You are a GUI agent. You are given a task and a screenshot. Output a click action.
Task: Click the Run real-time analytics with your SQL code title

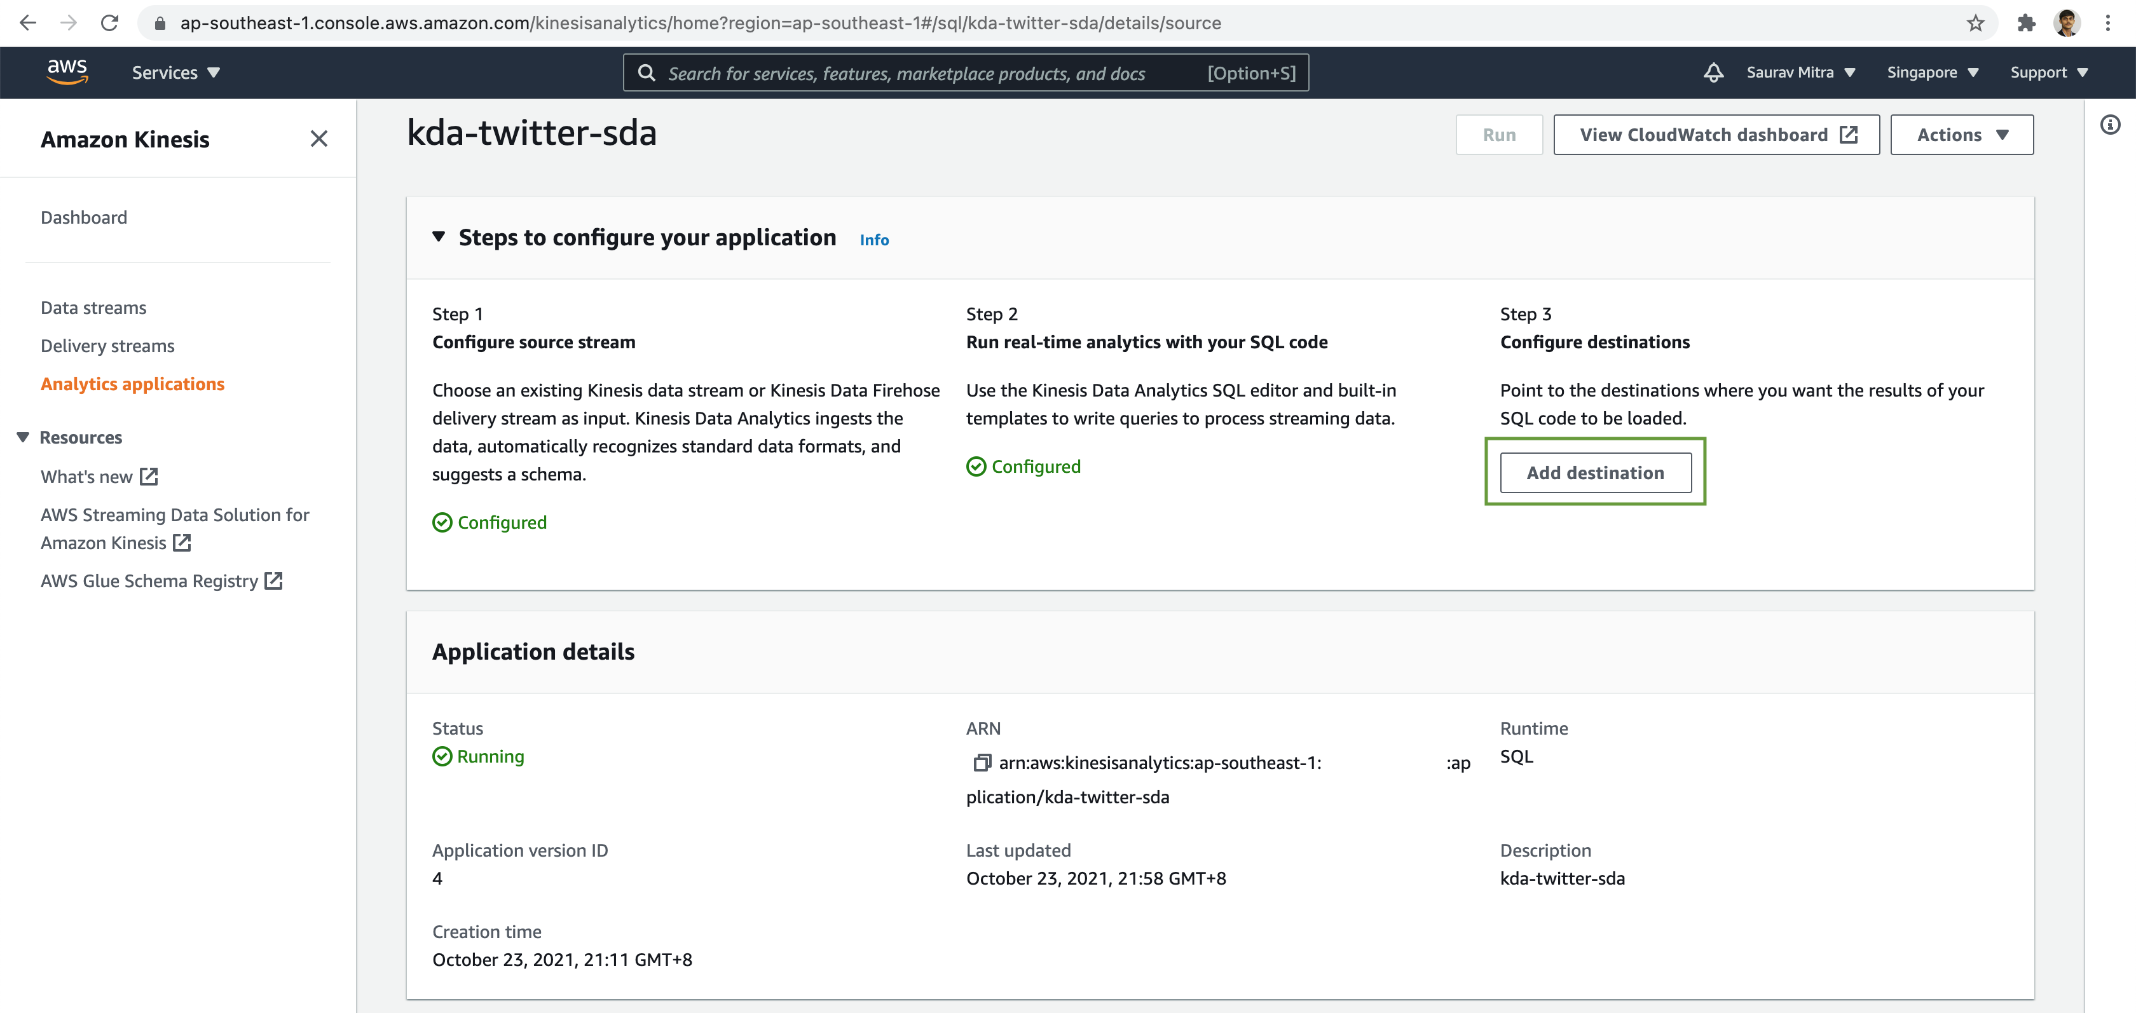(x=1147, y=343)
